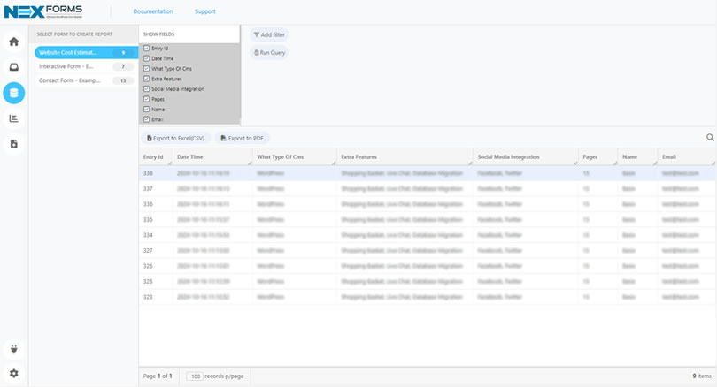Screen dimensions: 717x387
Task: Sort by the Extra Features column header
Action: click(405, 156)
